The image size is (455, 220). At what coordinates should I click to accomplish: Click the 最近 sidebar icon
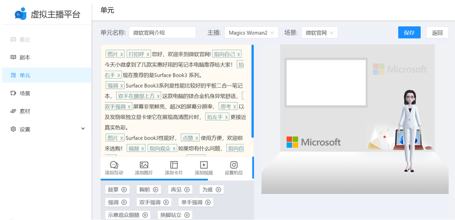[x=13, y=40]
